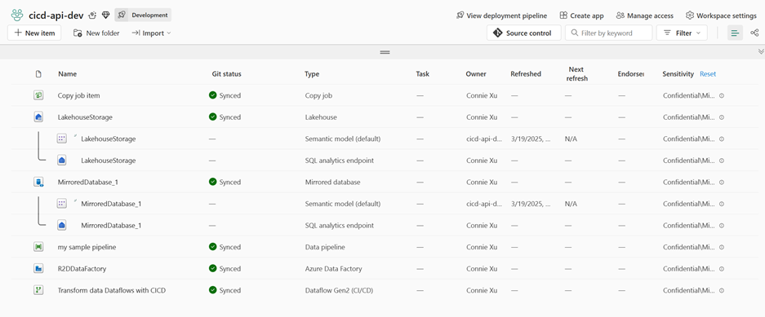Click the Data pipeline type cell
765x317 pixels.
click(x=324, y=247)
